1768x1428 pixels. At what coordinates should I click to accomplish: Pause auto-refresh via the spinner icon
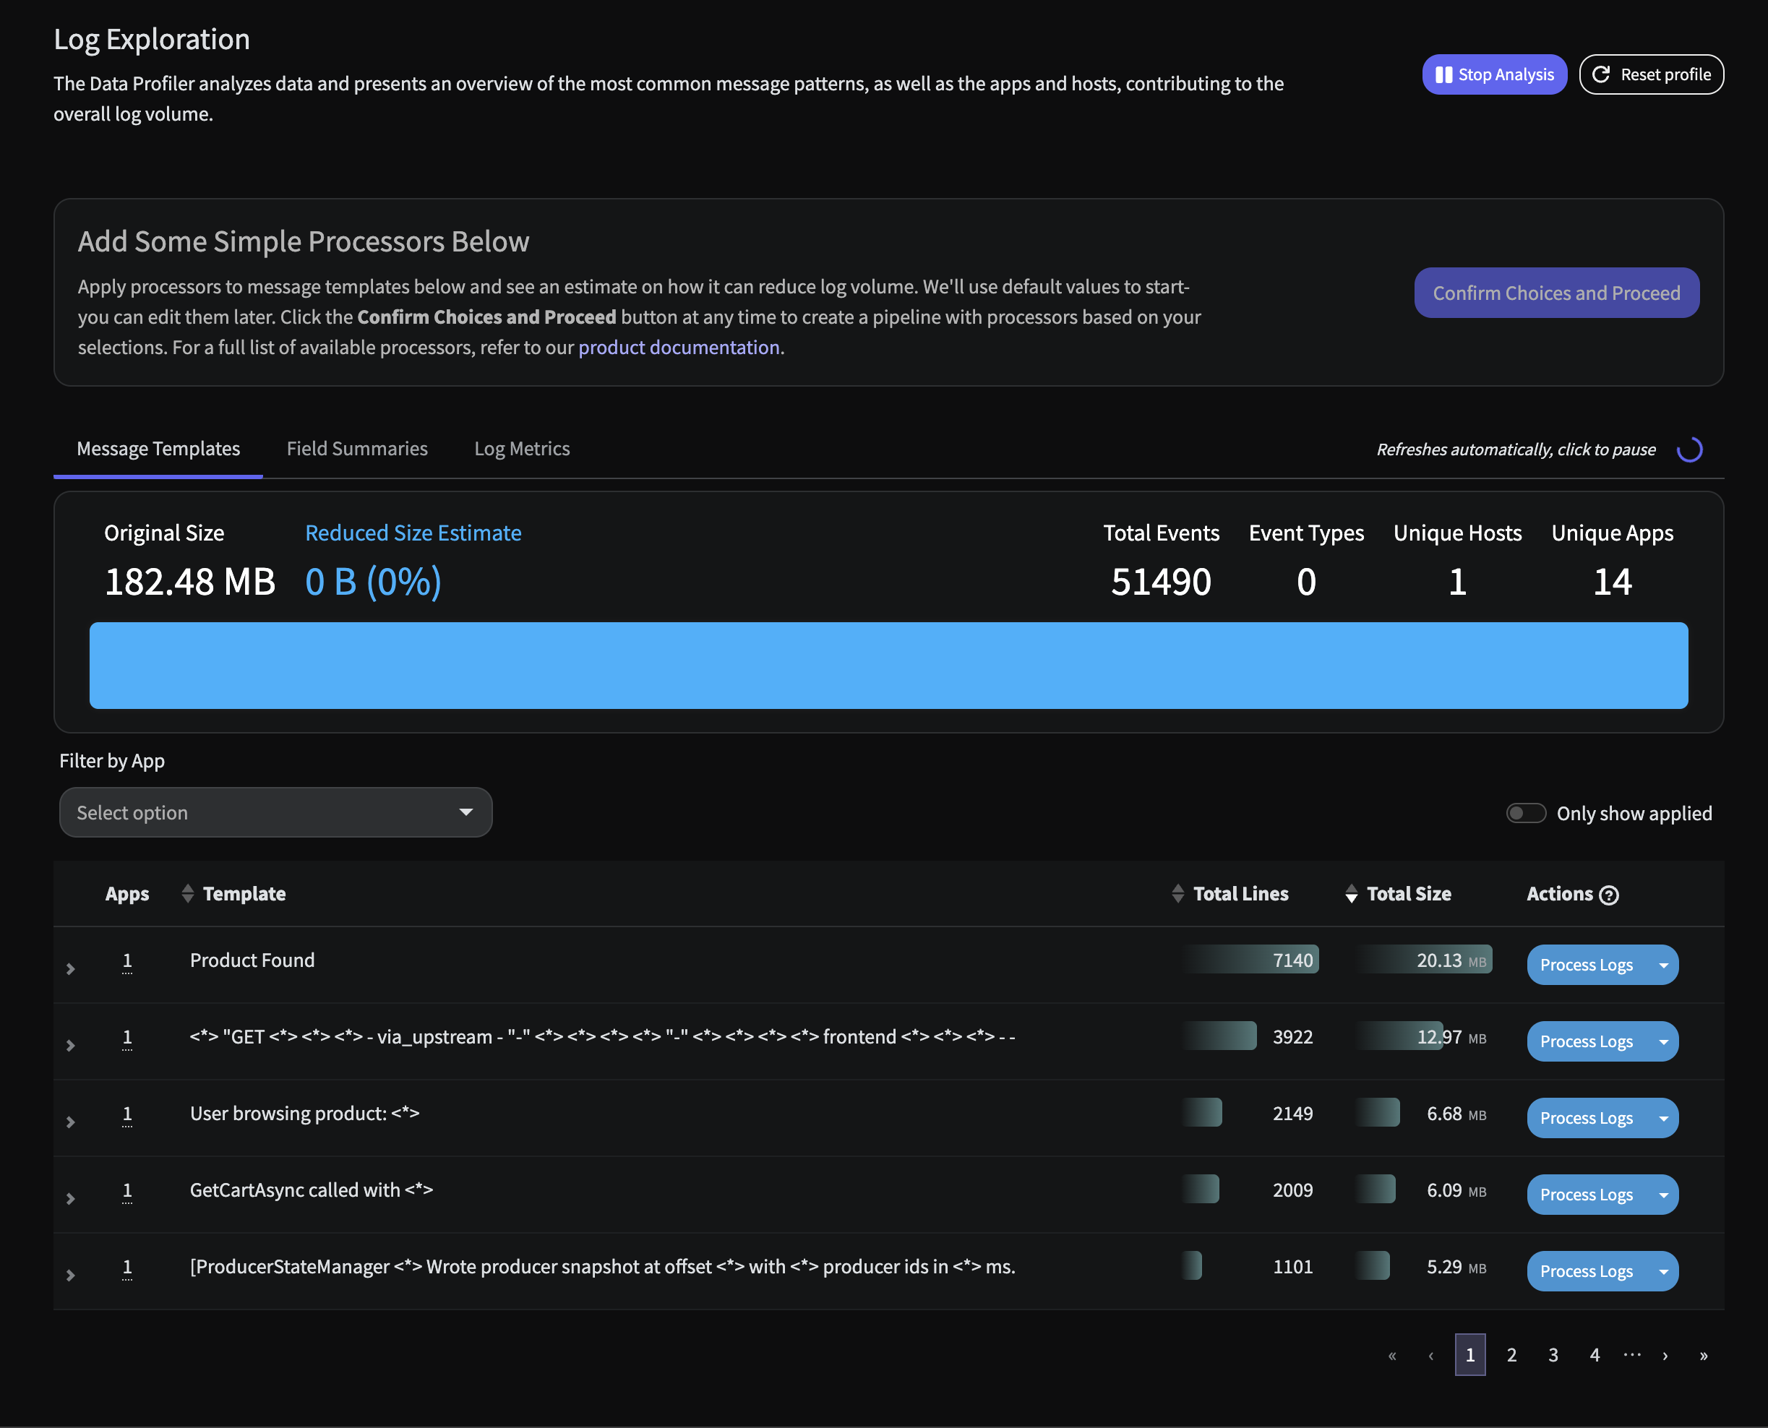(x=1689, y=450)
